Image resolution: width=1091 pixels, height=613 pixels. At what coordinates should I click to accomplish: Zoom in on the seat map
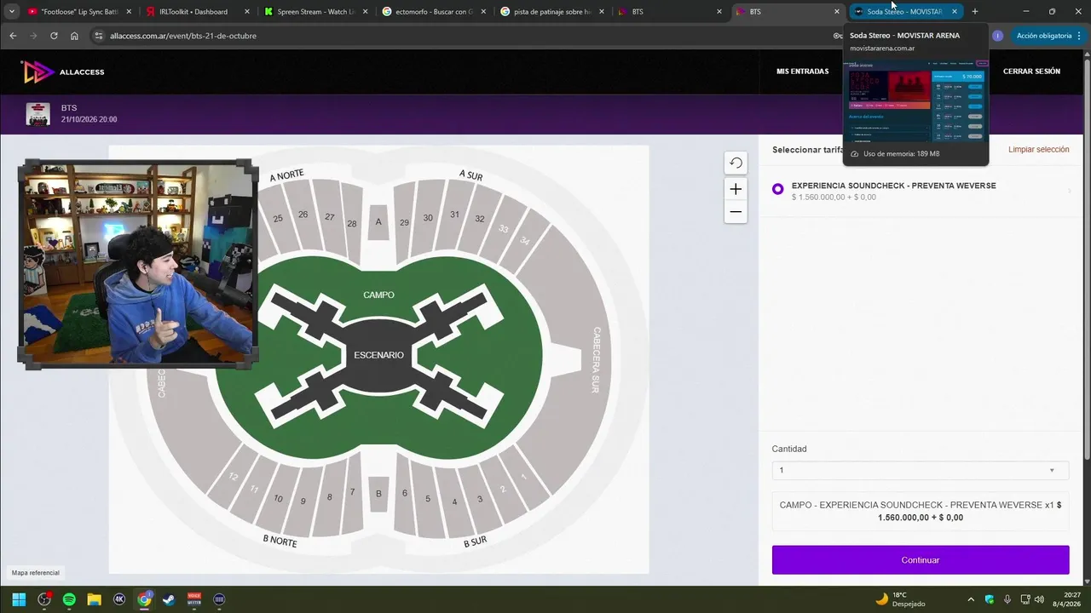(736, 189)
